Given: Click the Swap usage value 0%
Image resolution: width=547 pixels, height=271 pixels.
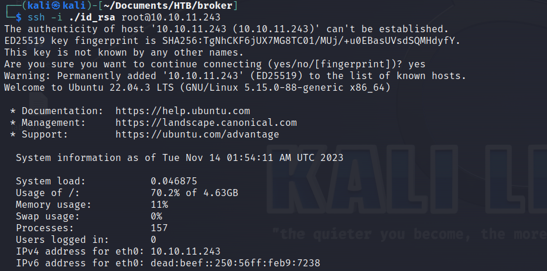Looking at the screenshot, I should (x=156, y=216).
